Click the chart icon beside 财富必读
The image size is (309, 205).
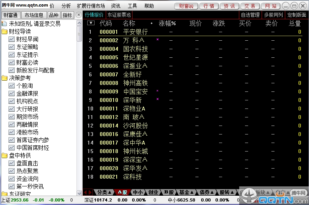[x=11, y=62]
